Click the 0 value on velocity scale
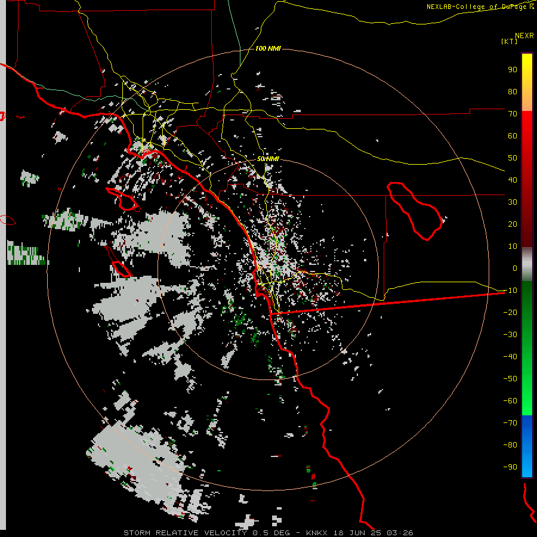This screenshot has height=537, width=537. [x=515, y=268]
